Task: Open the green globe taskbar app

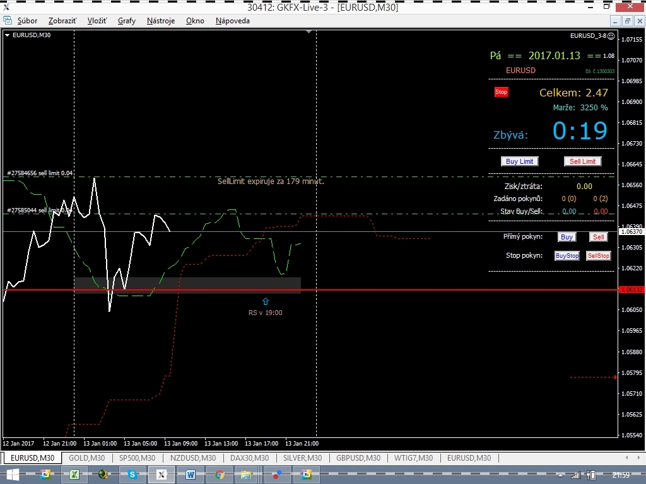Action: pos(103,475)
